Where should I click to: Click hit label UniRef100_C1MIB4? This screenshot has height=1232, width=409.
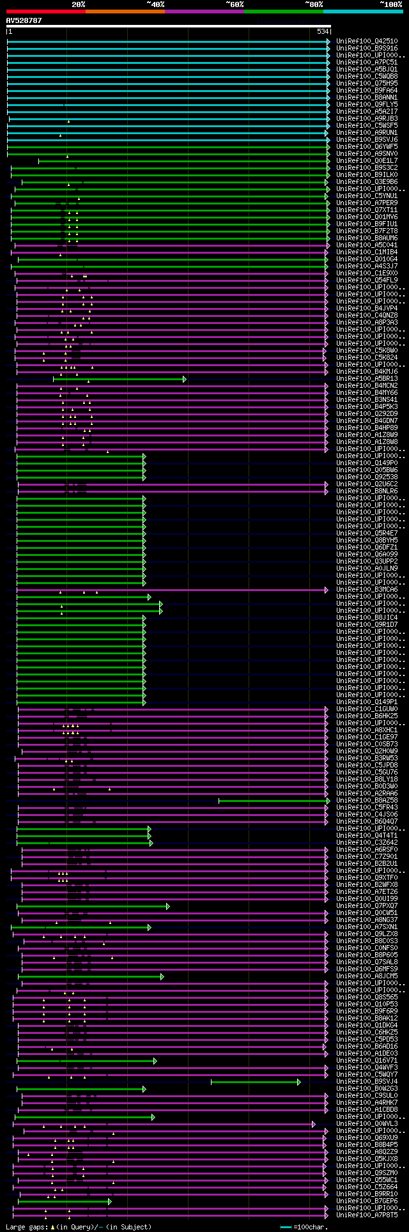point(368,252)
